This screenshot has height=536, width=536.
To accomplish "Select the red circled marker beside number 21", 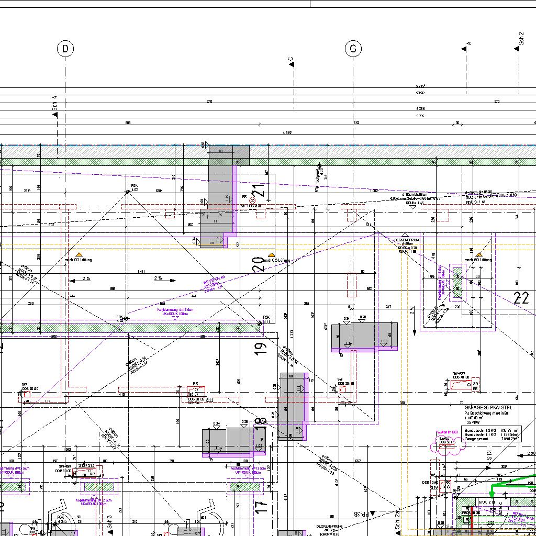I will click(253, 200).
